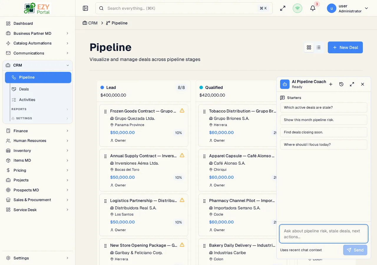Open Deals in CRM submenu
This screenshot has width=377, height=265.
coord(40,89)
